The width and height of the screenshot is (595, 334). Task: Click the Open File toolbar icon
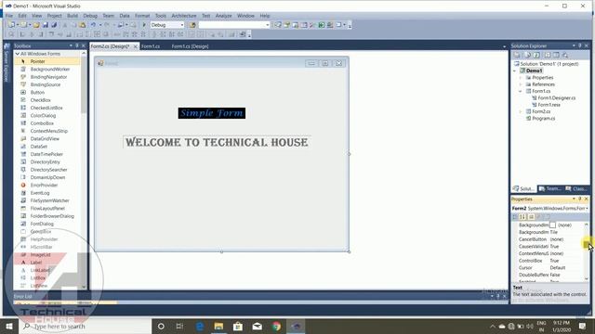pos(36,25)
